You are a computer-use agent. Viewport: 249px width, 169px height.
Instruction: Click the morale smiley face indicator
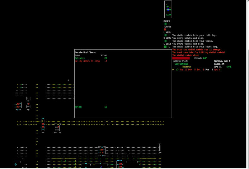point(177,70)
